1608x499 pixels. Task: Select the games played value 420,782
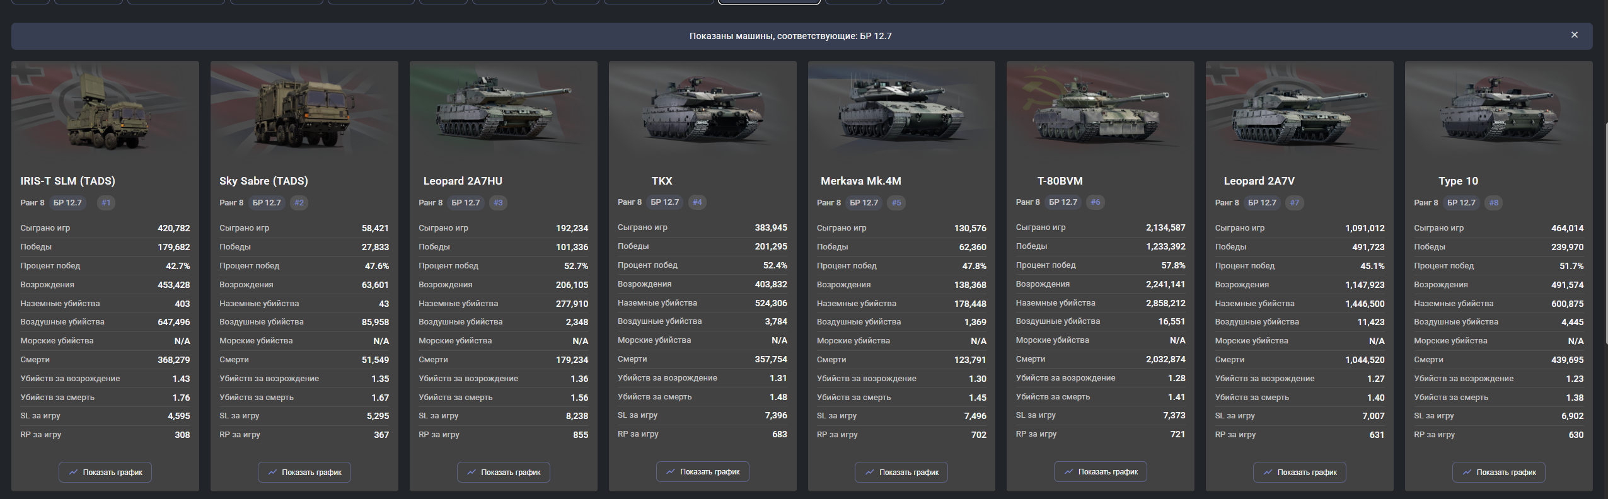173,228
